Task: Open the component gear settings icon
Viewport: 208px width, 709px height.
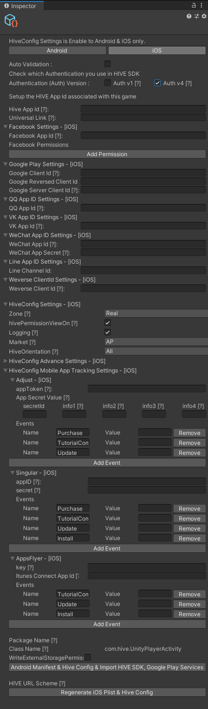Action: (x=204, y=16)
